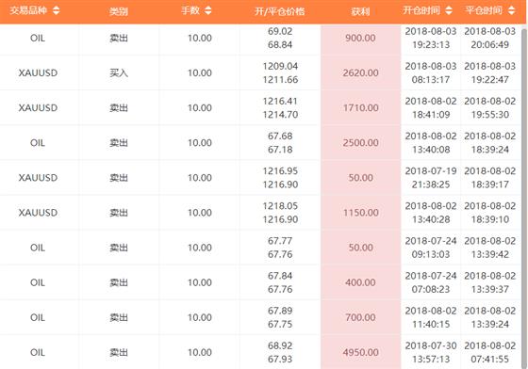Select the first OIL symbol cell

[x=38, y=38]
